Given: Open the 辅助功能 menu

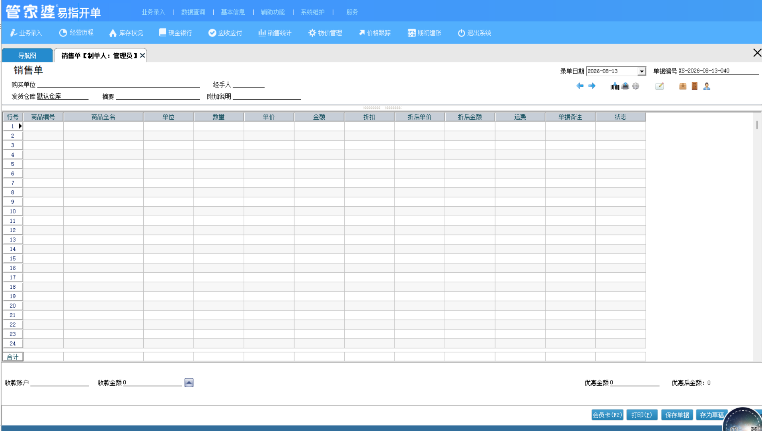Looking at the screenshot, I should 273,12.
